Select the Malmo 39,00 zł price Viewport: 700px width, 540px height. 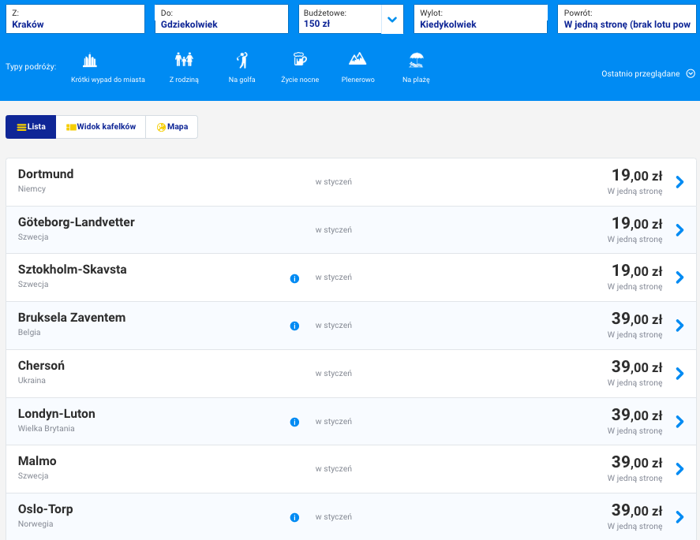tap(636, 463)
